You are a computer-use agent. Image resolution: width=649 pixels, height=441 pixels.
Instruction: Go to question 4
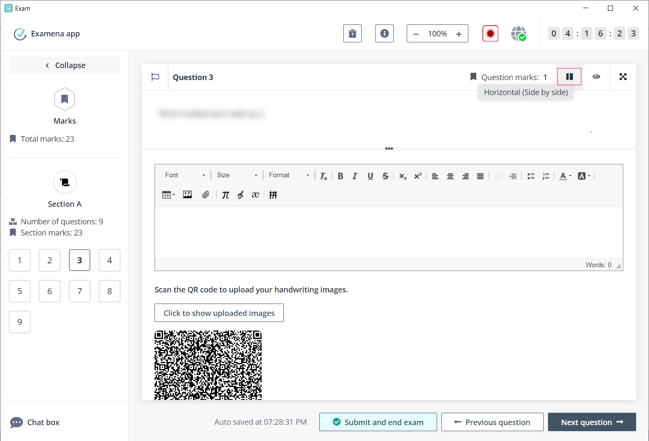(x=110, y=260)
